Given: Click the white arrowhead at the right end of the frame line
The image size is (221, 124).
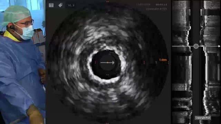Looking at the screenshot, I should click(x=219, y=46).
